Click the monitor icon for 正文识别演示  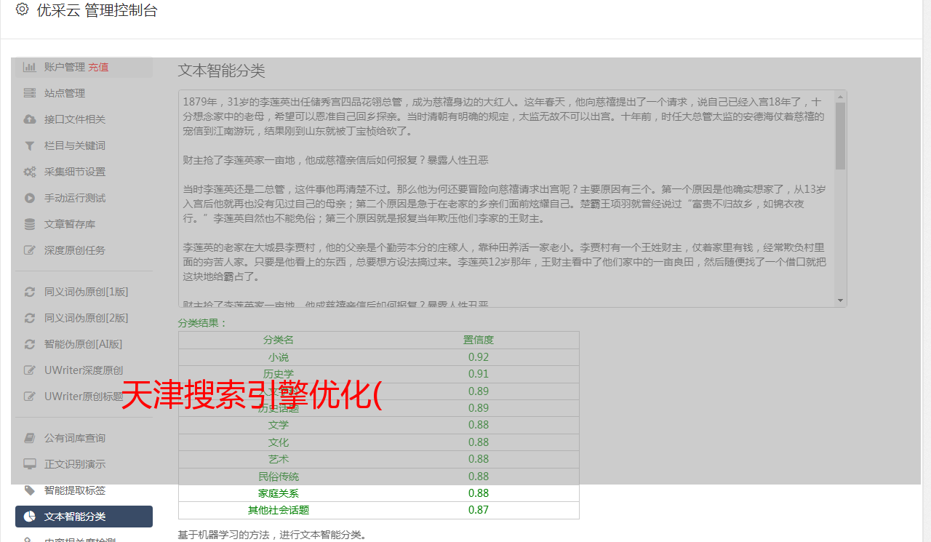coord(29,464)
